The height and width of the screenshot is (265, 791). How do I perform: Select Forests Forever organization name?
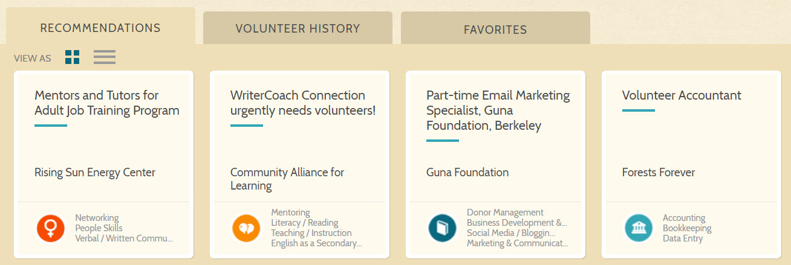click(x=659, y=173)
